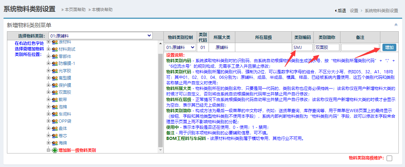Click the group icon beside OPP袋
The height and width of the screenshot is (167, 405).
(55, 121)
